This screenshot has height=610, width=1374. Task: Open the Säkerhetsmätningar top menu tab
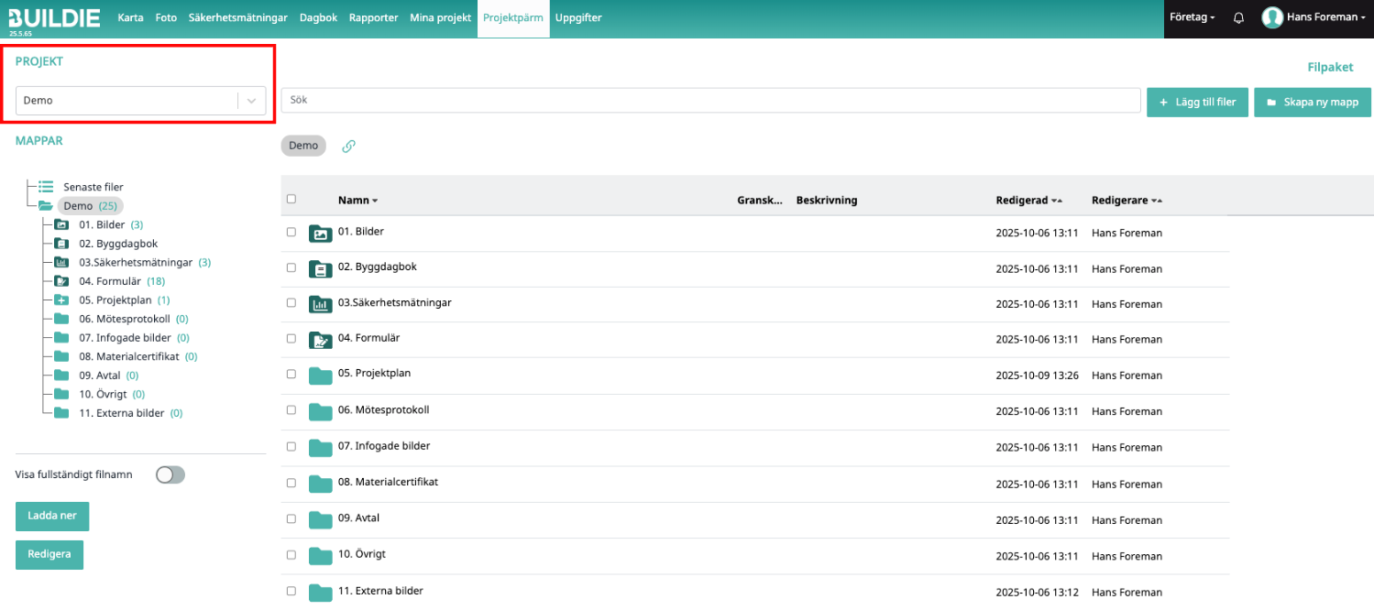pyautogui.click(x=238, y=17)
